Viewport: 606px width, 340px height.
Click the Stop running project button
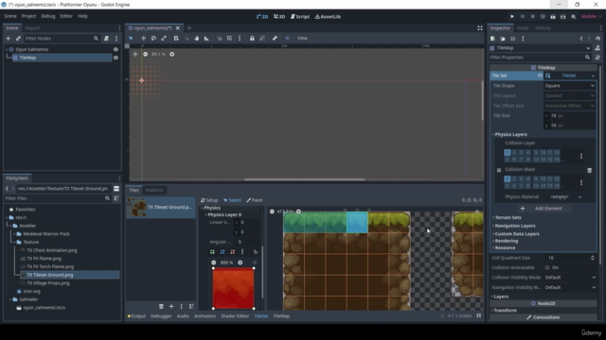point(532,17)
